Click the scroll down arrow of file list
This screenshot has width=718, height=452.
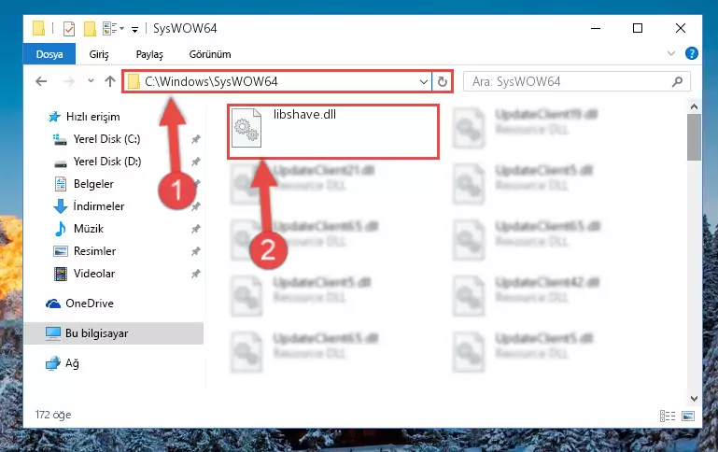click(694, 399)
